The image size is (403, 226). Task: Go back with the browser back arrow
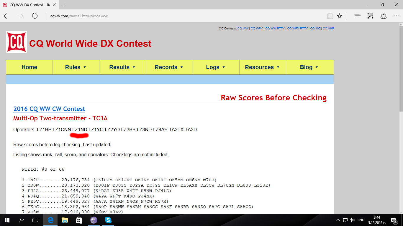pyautogui.click(x=7, y=16)
